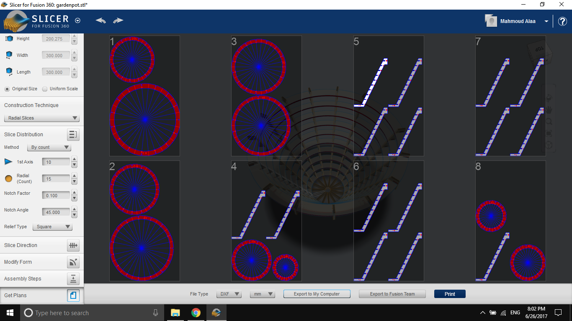The image size is (572, 321).
Task: Click the Slicer app taskbar icon
Action: click(216, 313)
